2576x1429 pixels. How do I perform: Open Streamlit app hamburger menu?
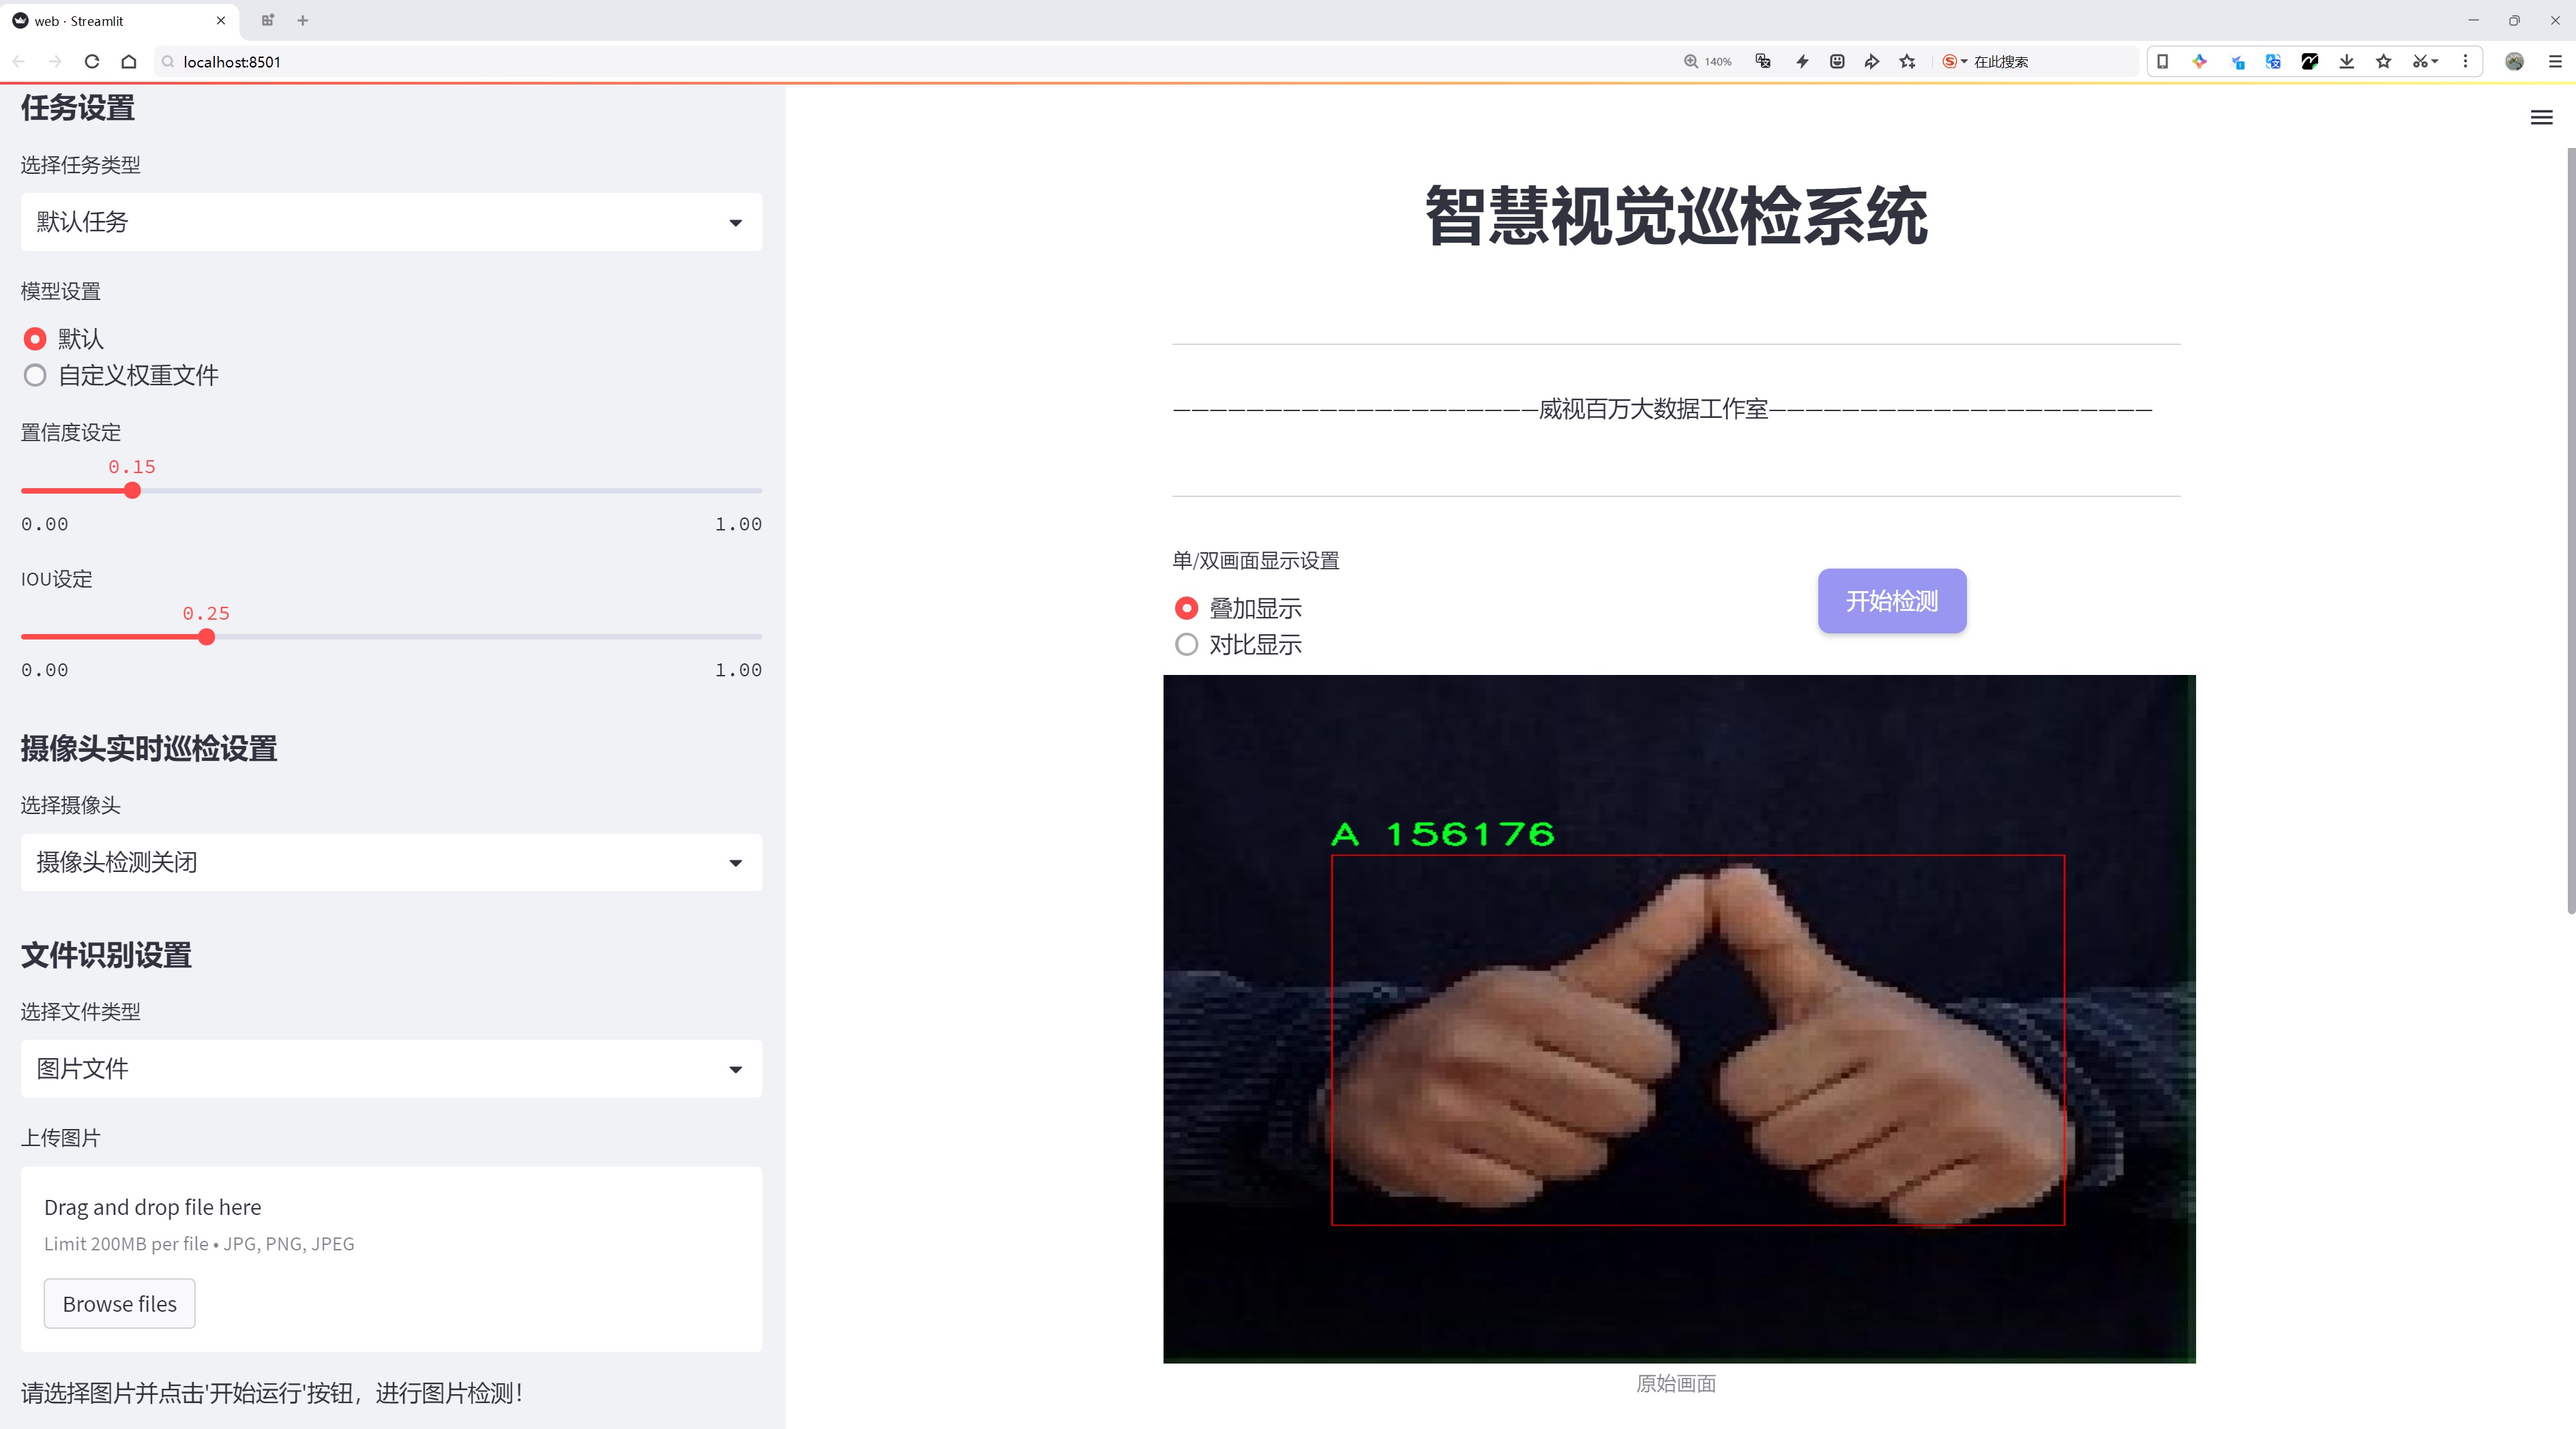[x=2541, y=118]
